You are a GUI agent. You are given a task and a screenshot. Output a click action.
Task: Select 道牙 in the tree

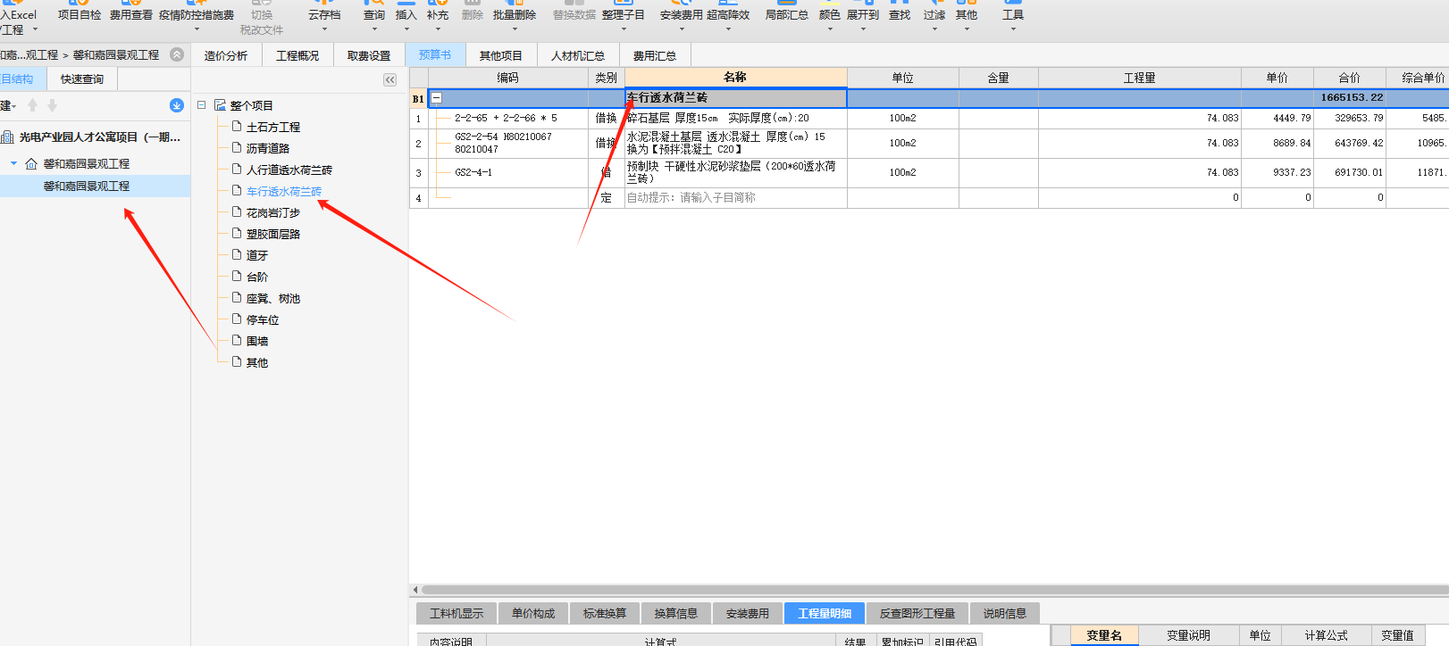click(x=257, y=255)
